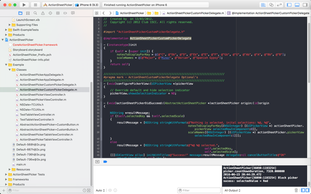Go back in editor history
The width and height of the screenshot is (311, 194).
pos(103,13)
